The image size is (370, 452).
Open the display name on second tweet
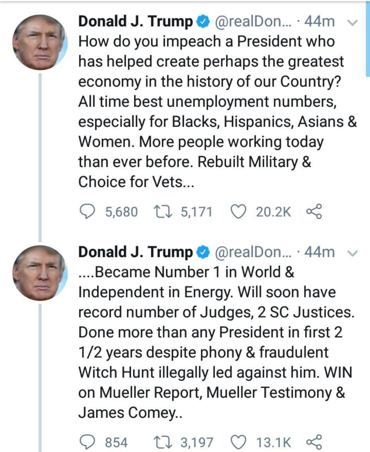tap(135, 252)
